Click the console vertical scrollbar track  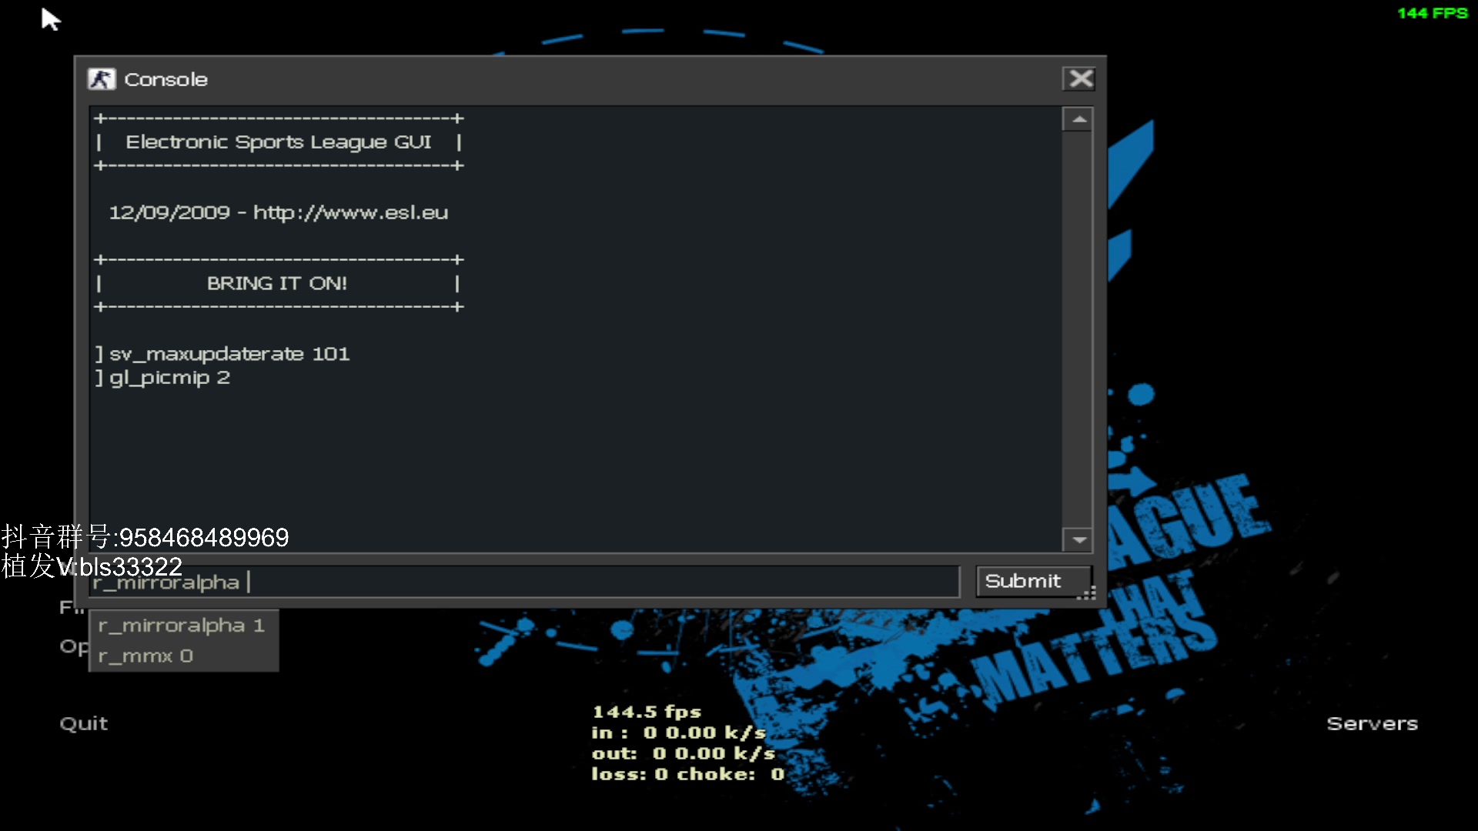click(x=1079, y=331)
